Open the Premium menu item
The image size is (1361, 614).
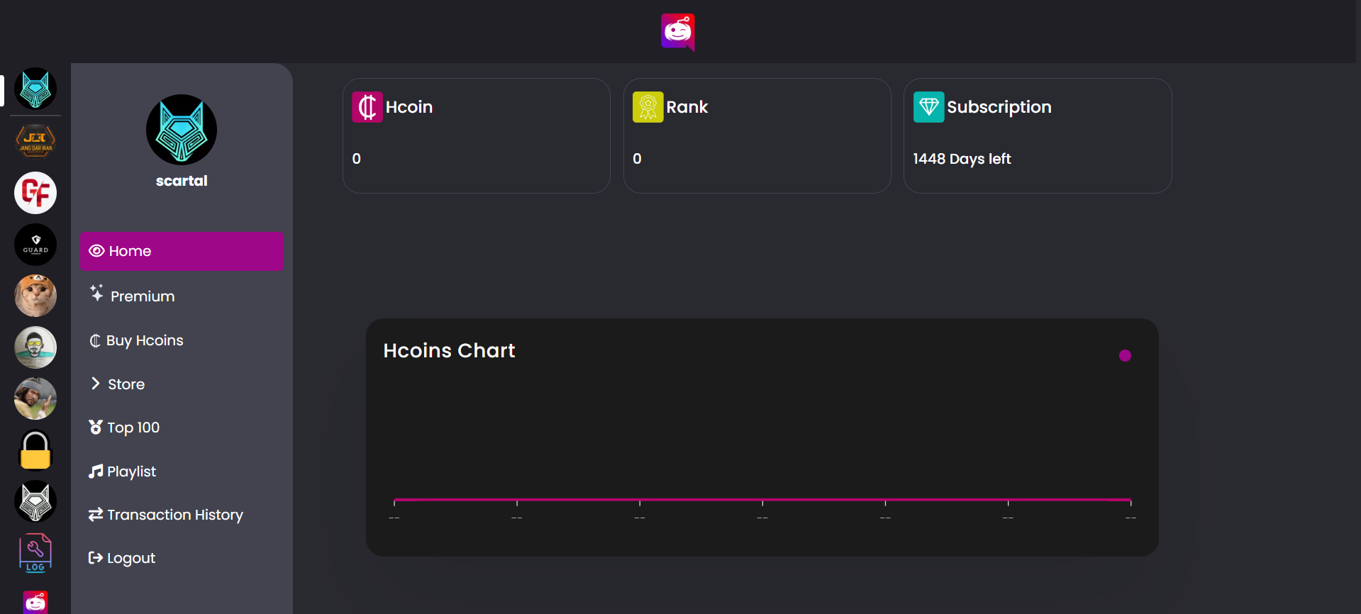141,296
